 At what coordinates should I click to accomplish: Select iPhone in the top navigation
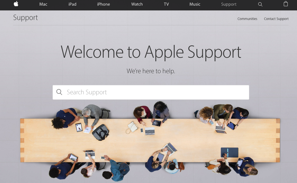click(x=103, y=4)
